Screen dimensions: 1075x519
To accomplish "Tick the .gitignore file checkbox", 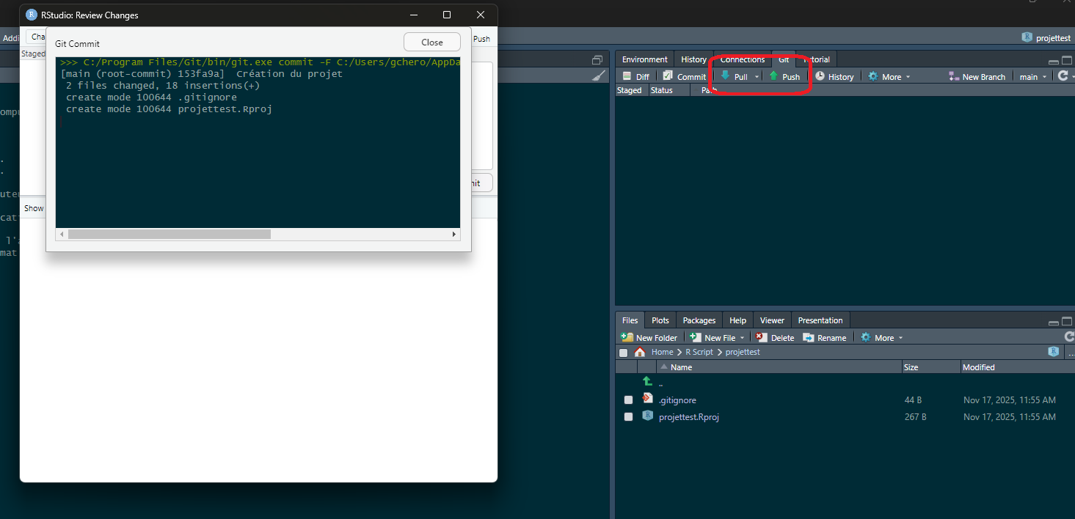I will coord(628,400).
